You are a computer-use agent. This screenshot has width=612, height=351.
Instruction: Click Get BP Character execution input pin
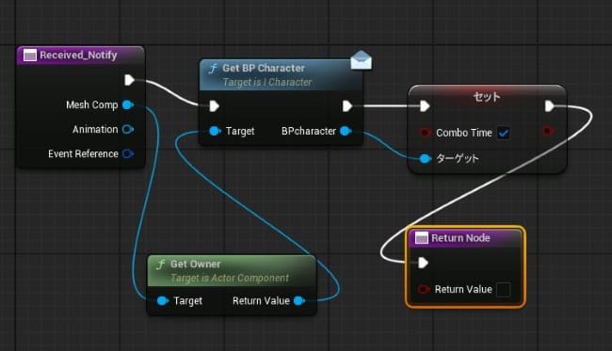214,106
